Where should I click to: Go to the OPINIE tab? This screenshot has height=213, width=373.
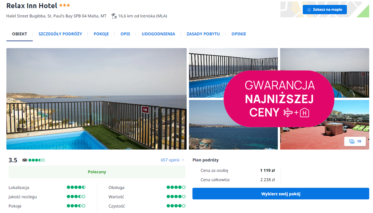click(x=239, y=34)
